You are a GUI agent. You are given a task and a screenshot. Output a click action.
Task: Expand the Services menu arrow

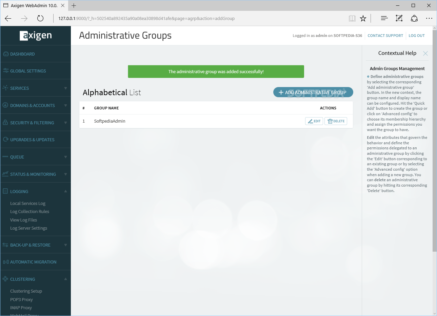click(x=65, y=88)
